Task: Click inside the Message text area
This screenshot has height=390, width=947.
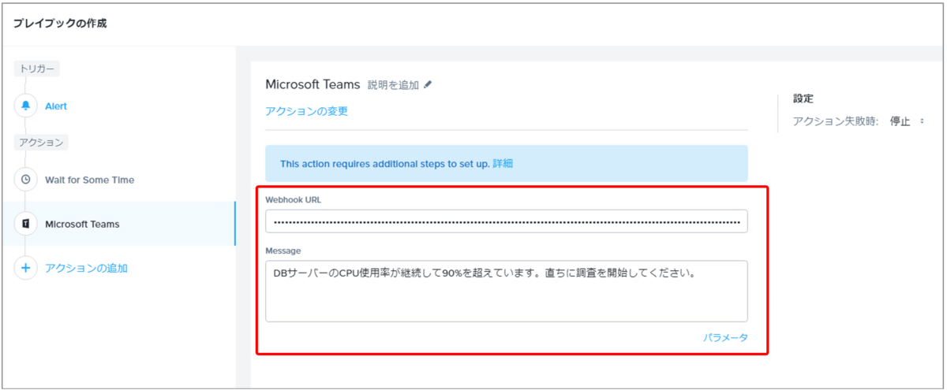Action: pyautogui.click(x=506, y=291)
